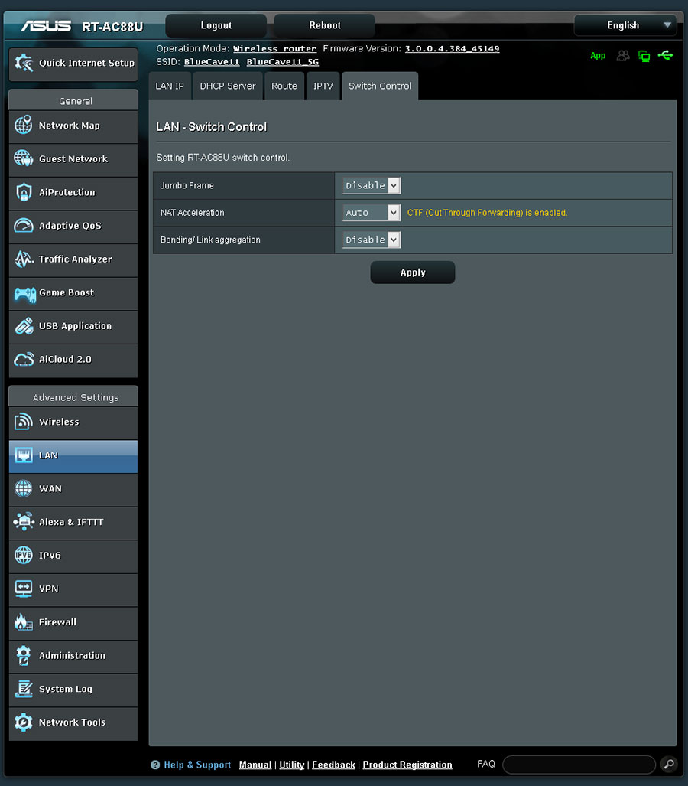This screenshot has height=786, width=688.
Task: Click the Firewall flame icon
Action: click(x=23, y=622)
